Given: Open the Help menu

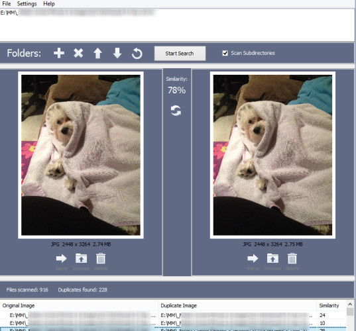Looking at the screenshot, I should point(49,3).
